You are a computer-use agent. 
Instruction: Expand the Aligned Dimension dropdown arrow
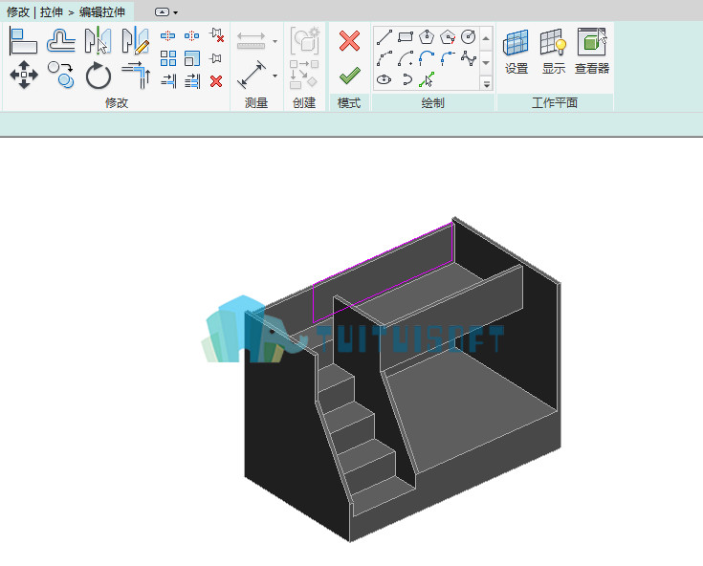coord(275,76)
